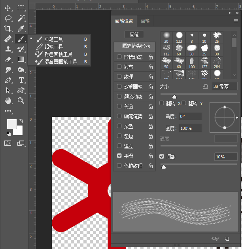This screenshot has height=249, width=242.
Task: Click the brush 大小 slider handle
Action: click(x=174, y=97)
